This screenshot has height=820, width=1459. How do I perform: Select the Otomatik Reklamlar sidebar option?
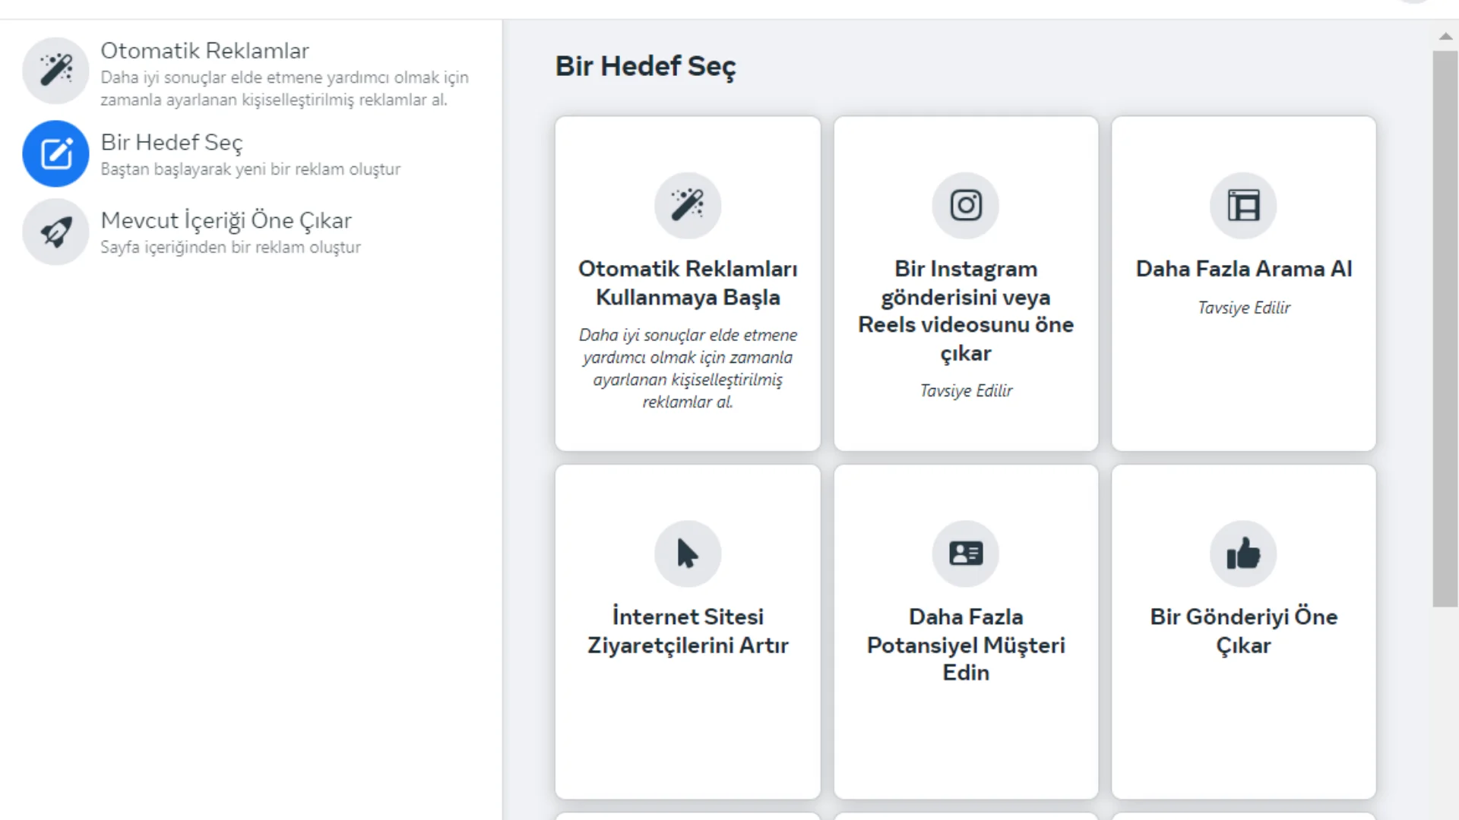pos(205,51)
